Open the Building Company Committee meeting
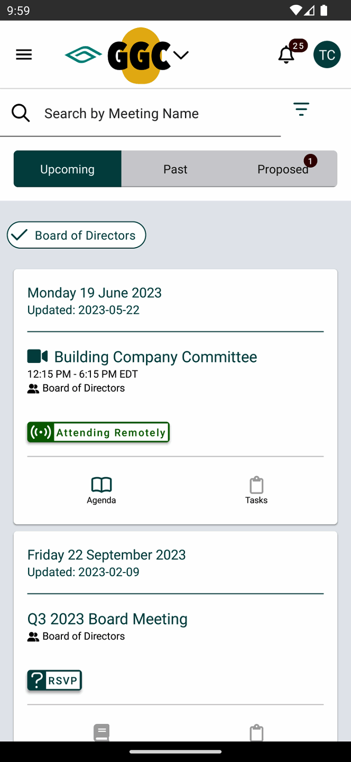Viewport: 351px width, 762px height. (x=155, y=357)
